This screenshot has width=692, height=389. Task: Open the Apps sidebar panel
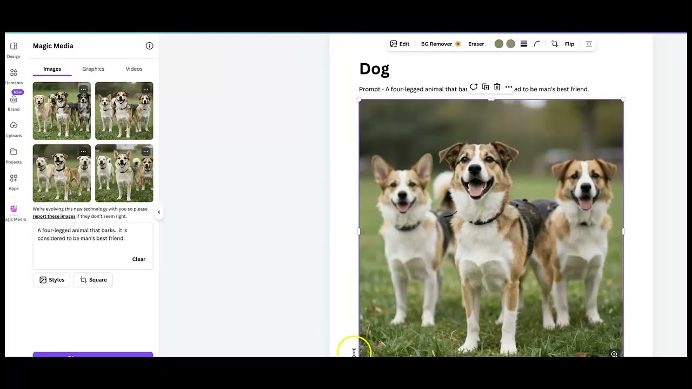[14, 182]
